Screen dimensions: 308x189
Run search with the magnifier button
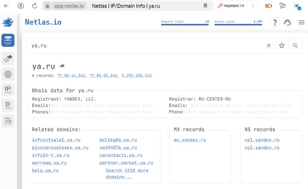pyautogui.click(x=295, y=45)
